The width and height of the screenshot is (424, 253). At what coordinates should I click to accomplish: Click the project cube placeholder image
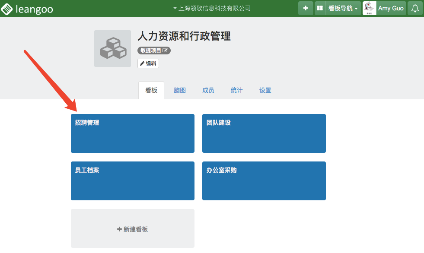click(112, 49)
